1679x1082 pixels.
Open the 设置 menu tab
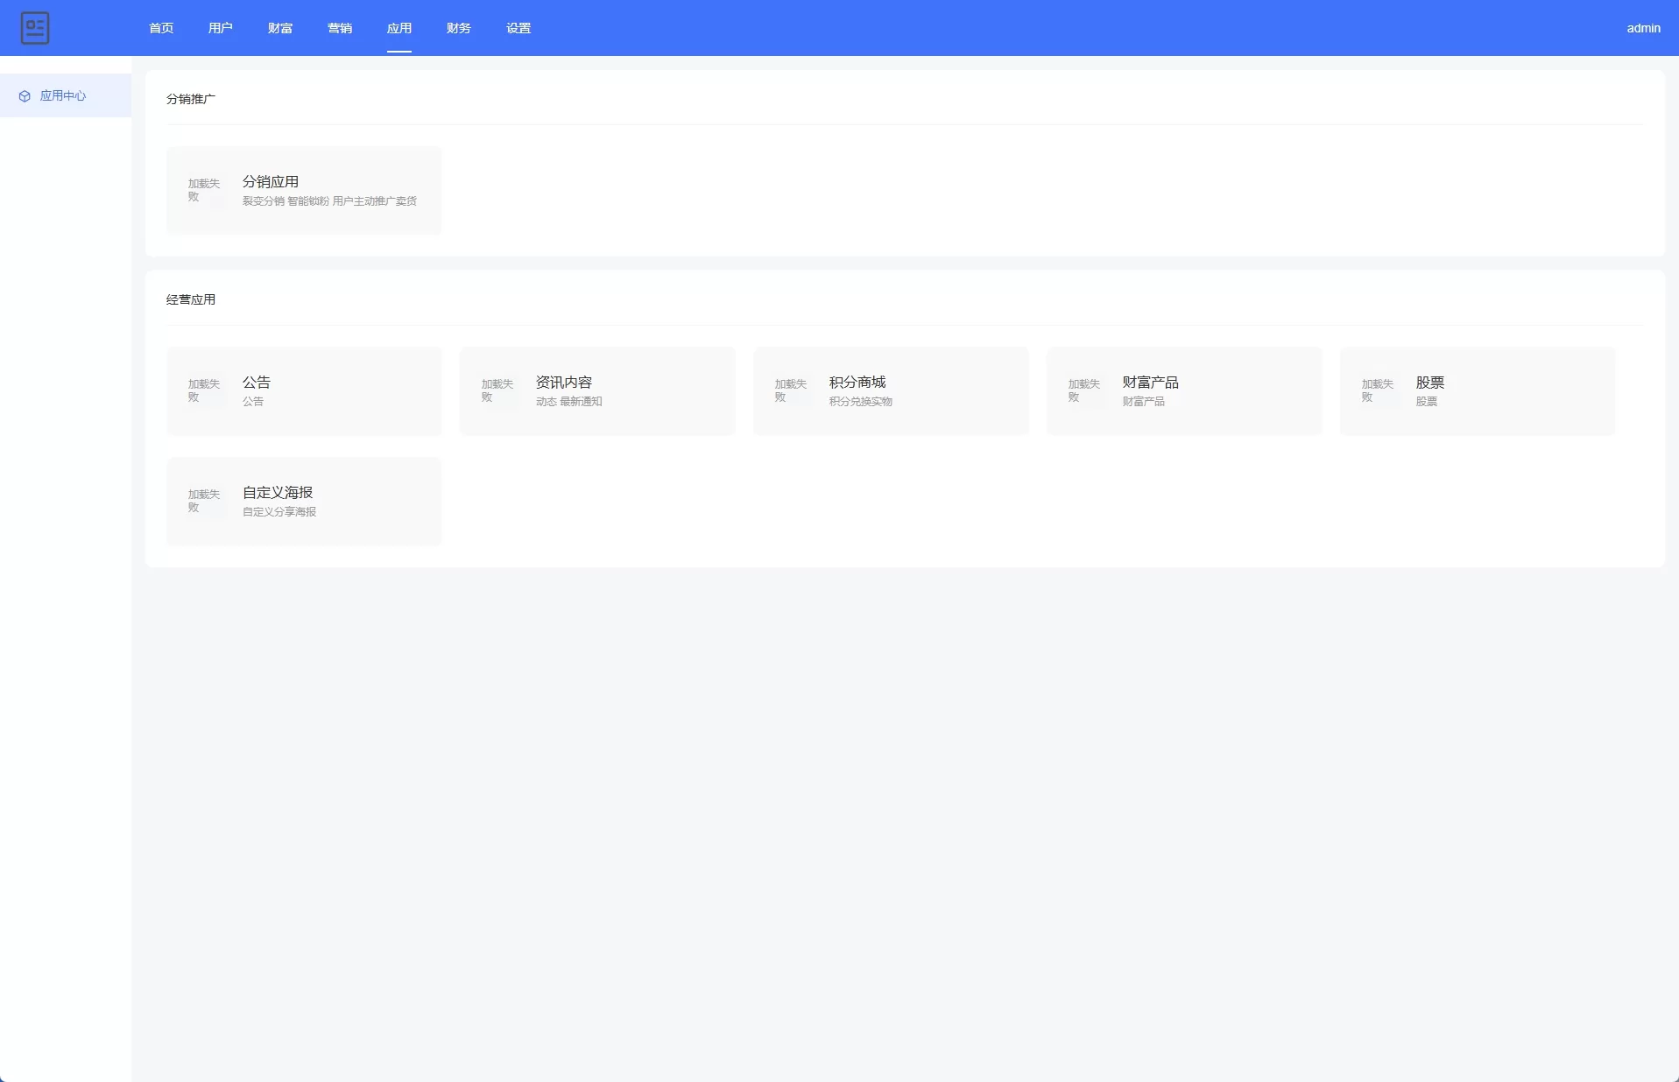click(x=519, y=28)
